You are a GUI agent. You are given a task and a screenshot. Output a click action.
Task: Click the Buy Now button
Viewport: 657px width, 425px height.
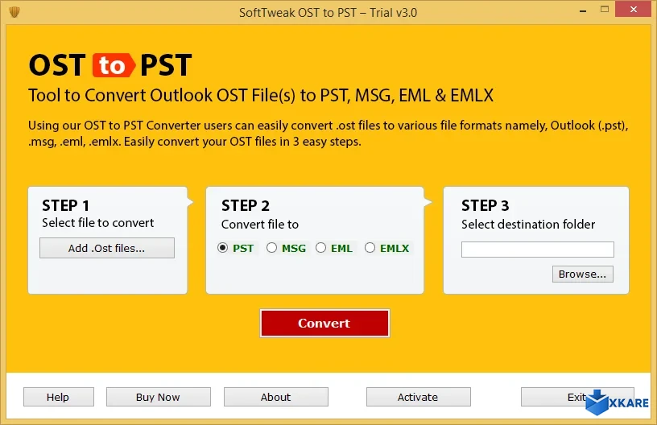coord(158,397)
